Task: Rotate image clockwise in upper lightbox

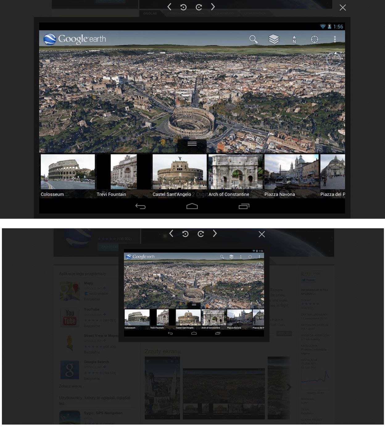Action: (199, 7)
